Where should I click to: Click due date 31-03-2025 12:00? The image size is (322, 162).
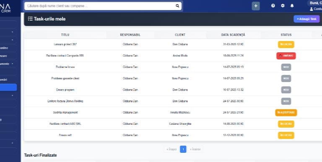[233, 44]
